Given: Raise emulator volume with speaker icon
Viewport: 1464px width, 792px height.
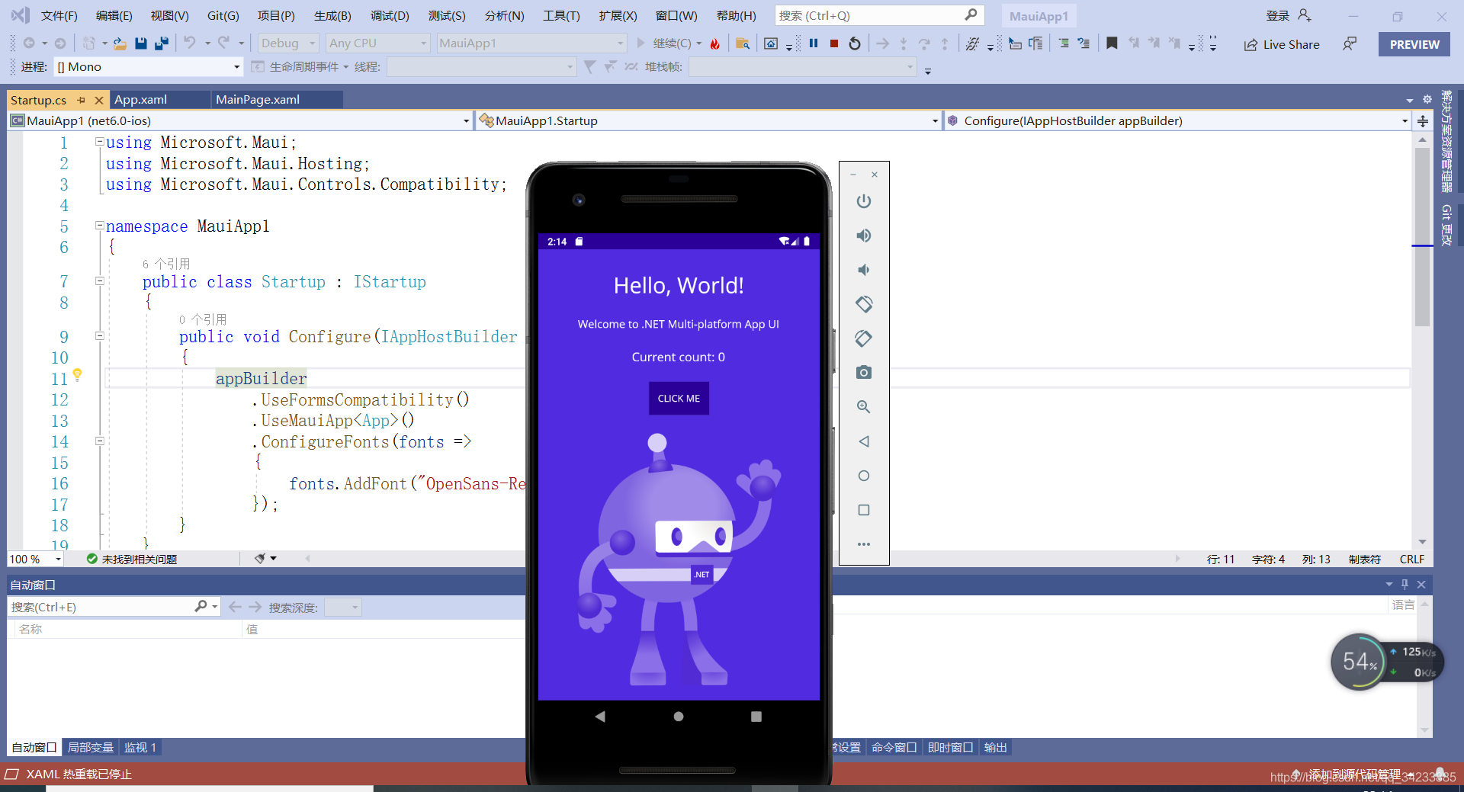Looking at the screenshot, I should [863, 236].
